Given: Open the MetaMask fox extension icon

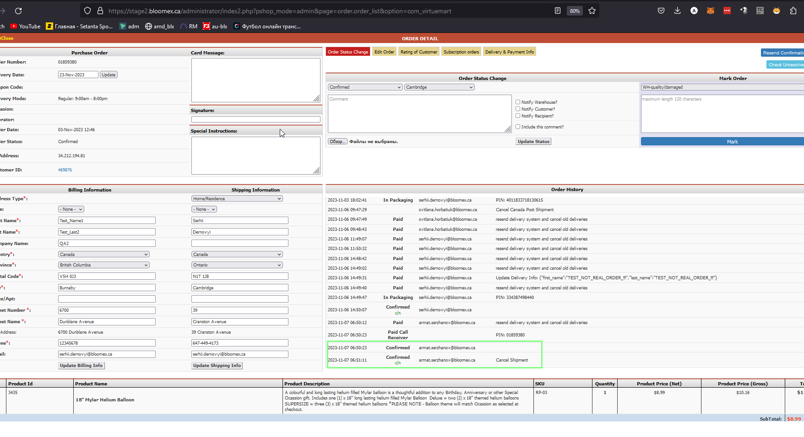Looking at the screenshot, I should pyautogui.click(x=711, y=11).
